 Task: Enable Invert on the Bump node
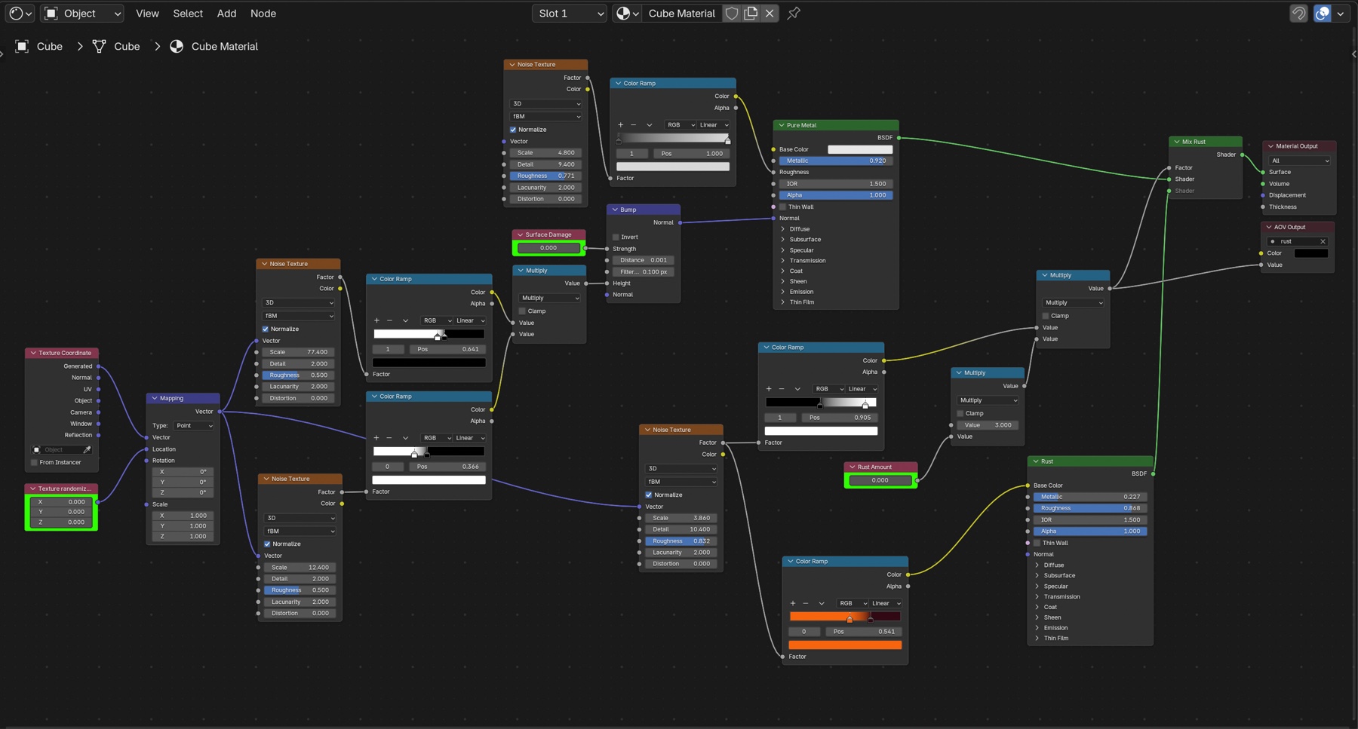click(x=616, y=237)
